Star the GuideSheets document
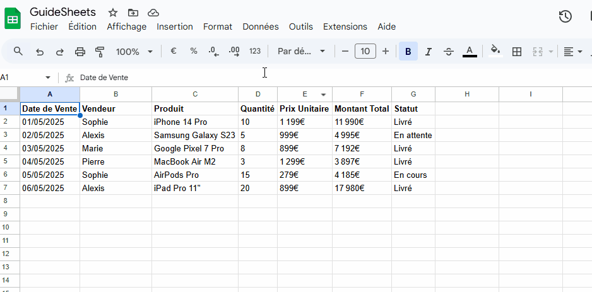Viewport: 592px width, 292px height. (x=112, y=13)
